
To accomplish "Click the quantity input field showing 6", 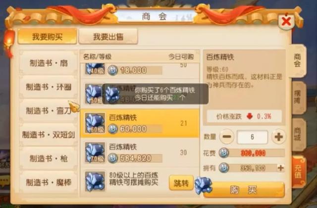I will click(x=252, y=137).
